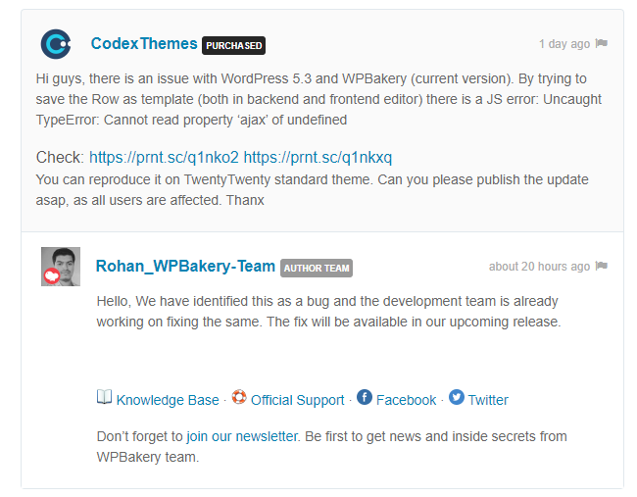Open CodexThemes profile name link
This screenshot has width=637, height=497.
144,43
